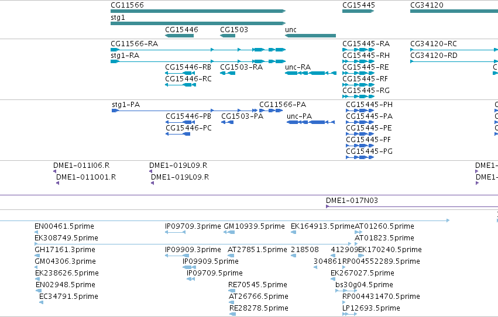Open EST EK267027.5prime
Screen dimensions: 498x317
(x=333, y=279)
